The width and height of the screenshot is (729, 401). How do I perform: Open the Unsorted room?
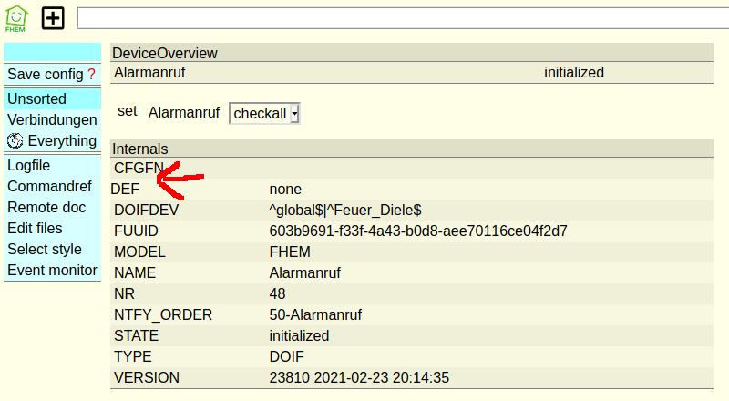coord(36,98)
